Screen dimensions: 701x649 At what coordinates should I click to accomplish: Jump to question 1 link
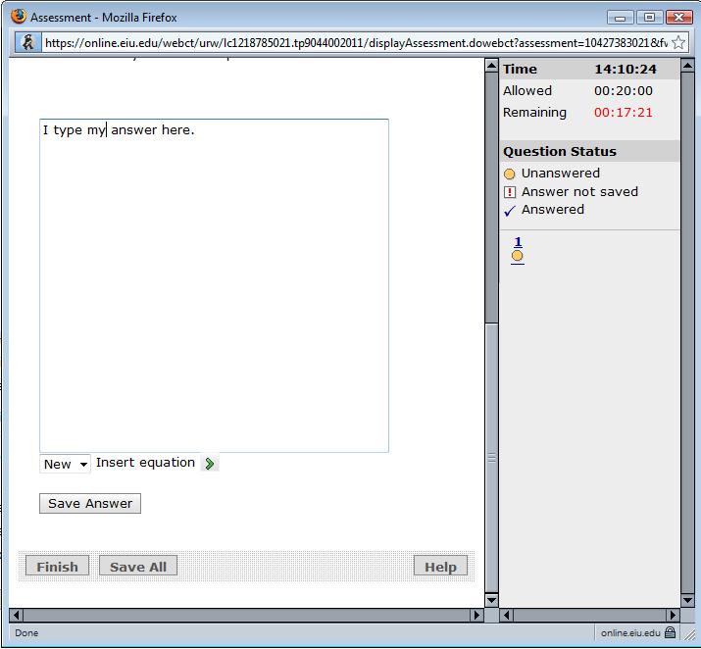coord(518,242)
